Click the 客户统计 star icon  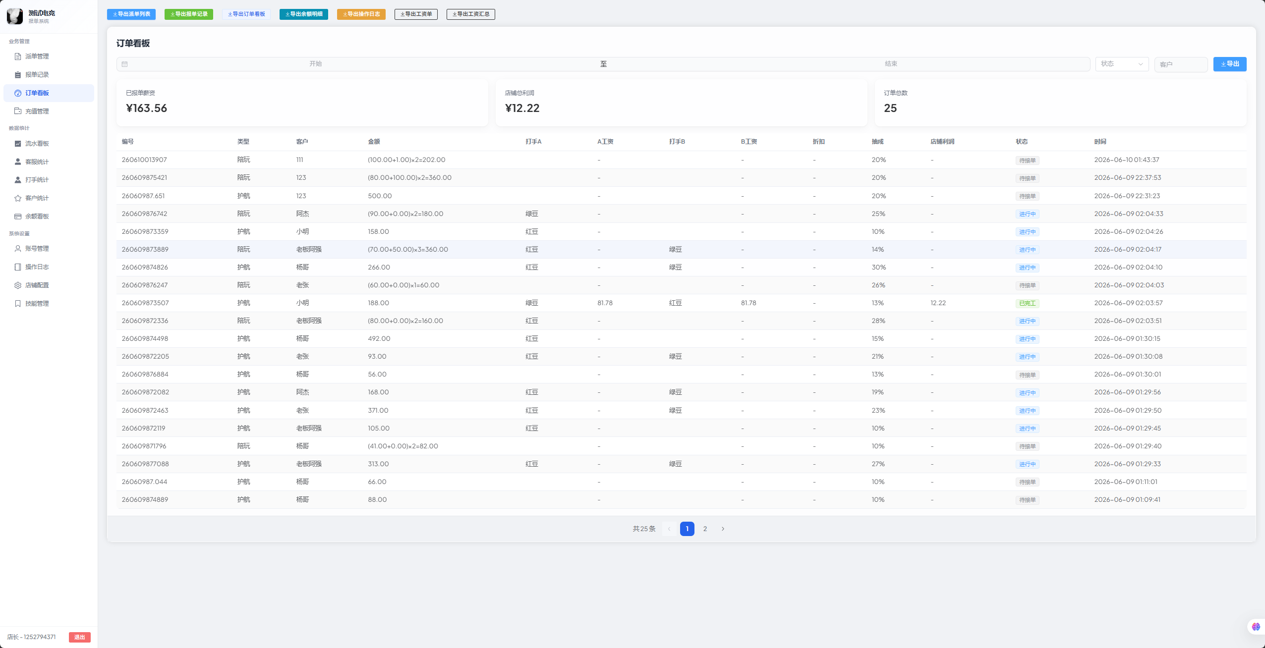point(18,198)
